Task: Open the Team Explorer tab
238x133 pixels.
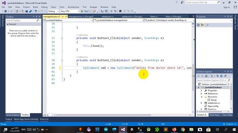Action: [x=215, y=115]
